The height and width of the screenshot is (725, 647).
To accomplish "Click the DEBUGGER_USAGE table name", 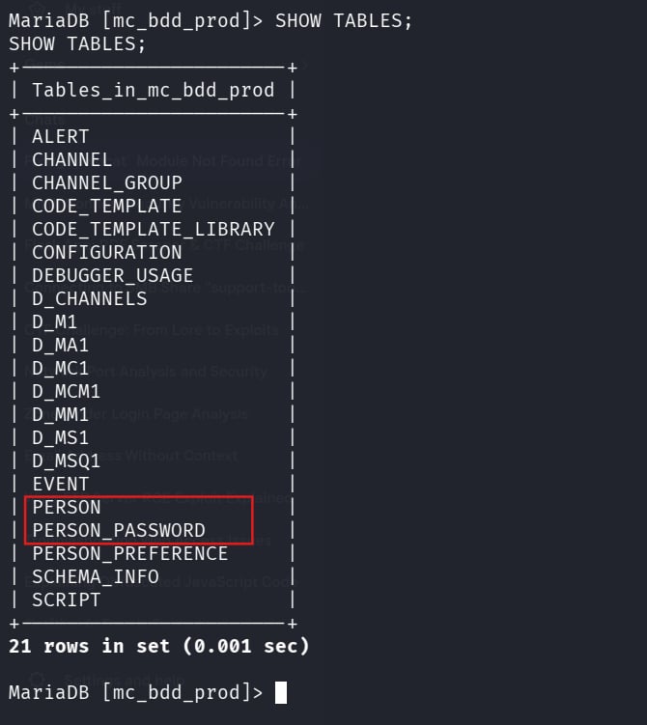I will 112,275.
